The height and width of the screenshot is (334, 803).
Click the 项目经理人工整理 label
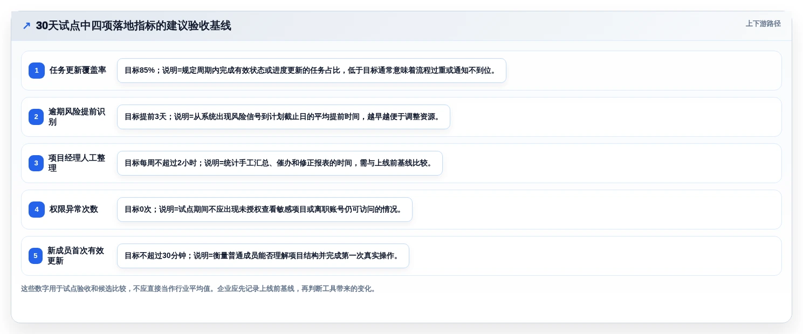pyautogui.click(x=77, y=163)
